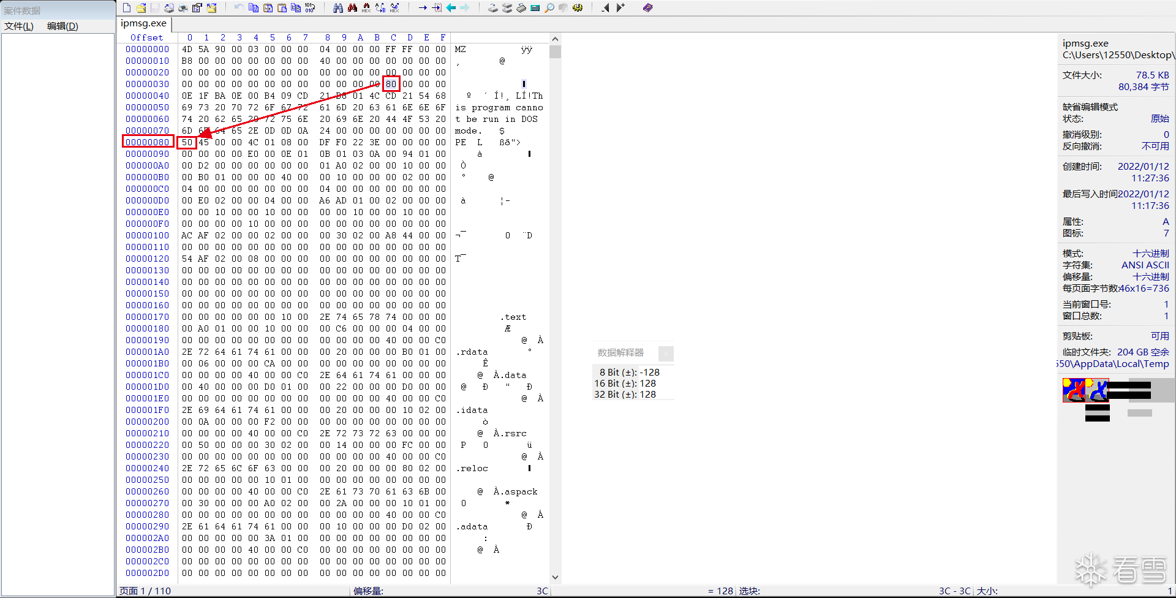Click the magnifier Analyze icon
The height and width of the screenshot is (598, 1176).
(x=549, y=8)
